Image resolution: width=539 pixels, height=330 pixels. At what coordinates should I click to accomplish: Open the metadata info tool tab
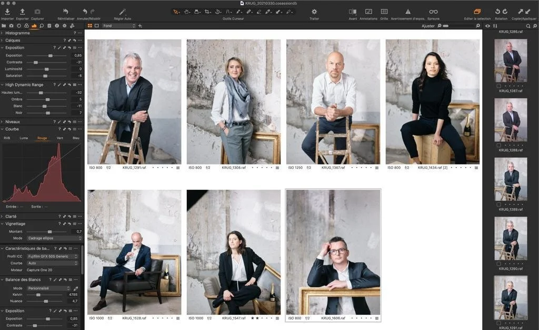click(x=57, y=26)
